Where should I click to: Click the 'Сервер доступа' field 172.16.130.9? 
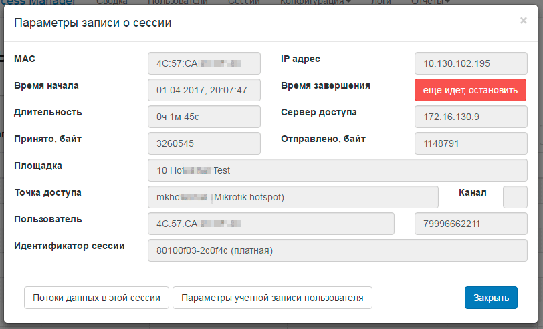(x=471, y=117)
